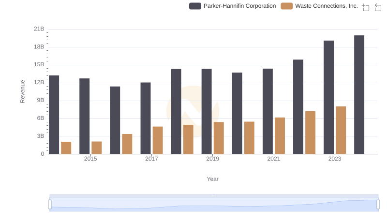This screenshot has height=223, width=387.
Task: Click the y-axis label 12B
Action: point(39,82)
